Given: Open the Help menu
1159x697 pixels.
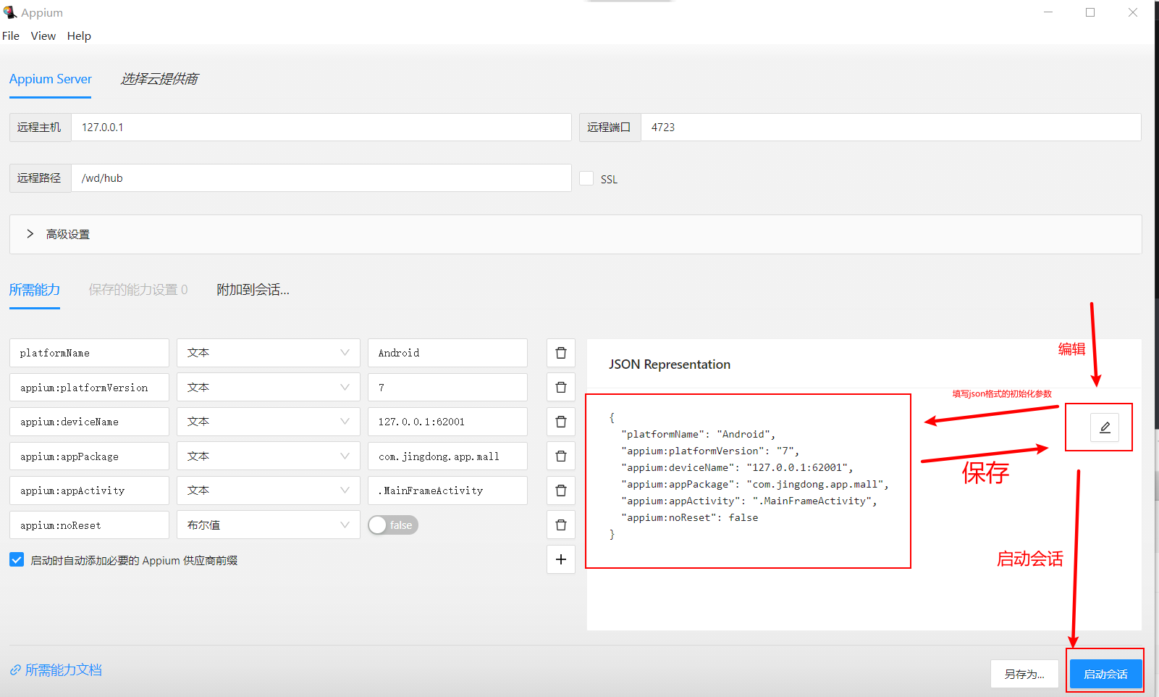Looking at the screenshot, I should tap(79, 36).
